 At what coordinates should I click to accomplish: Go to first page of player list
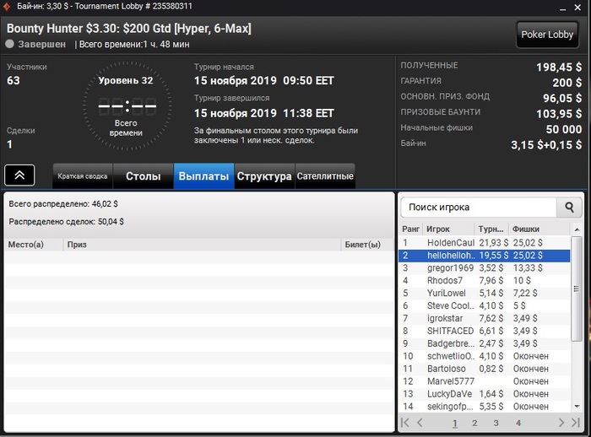click(x=404, y=423)
